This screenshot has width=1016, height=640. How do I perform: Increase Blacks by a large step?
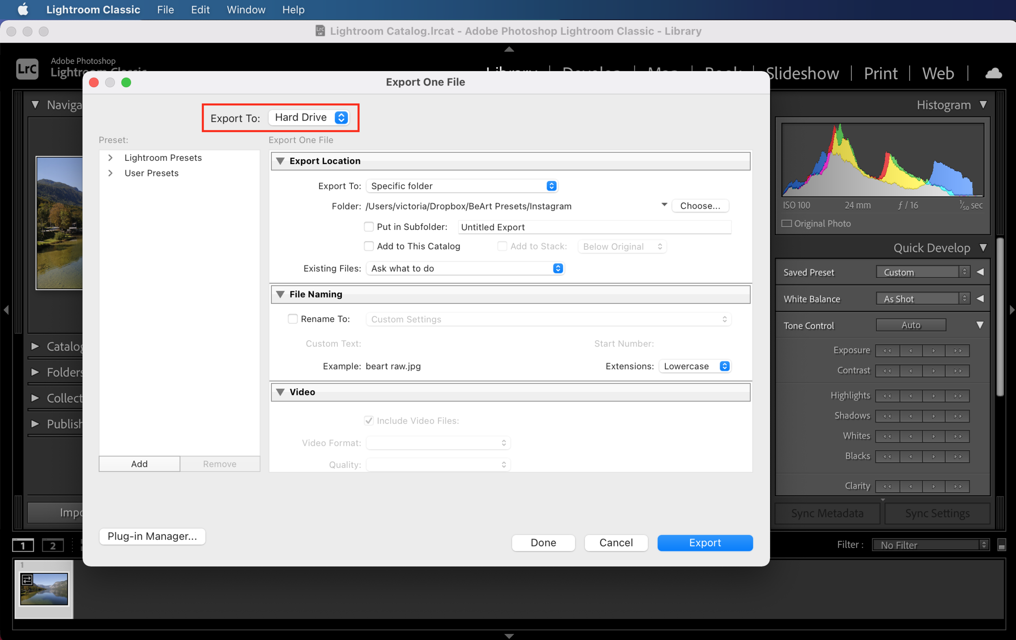pyautogui.click(x=958, y=456)
